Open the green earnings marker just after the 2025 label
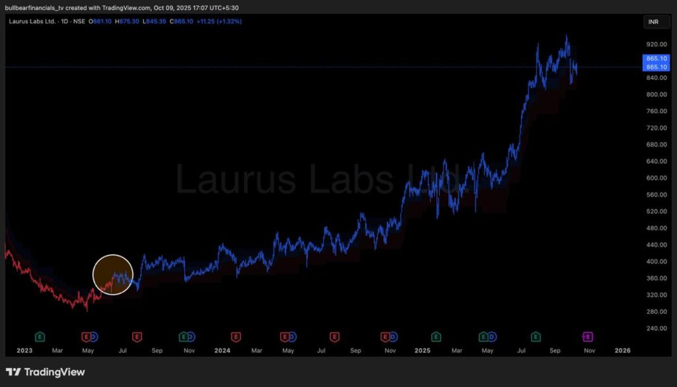 (436, 337)
